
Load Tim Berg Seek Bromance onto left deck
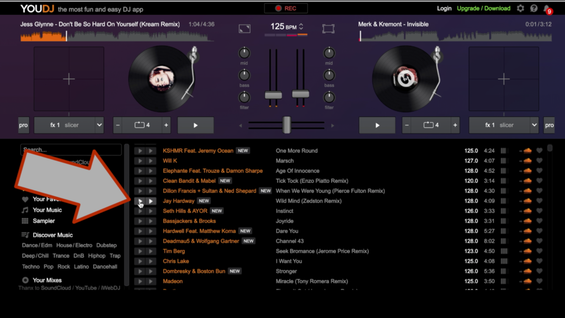pyautogui.click(x=140, y=251)
